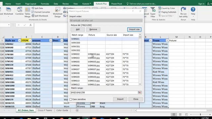Click Split Data in the ribbon
The image size is (212, 119).
[x=37, y=8]
